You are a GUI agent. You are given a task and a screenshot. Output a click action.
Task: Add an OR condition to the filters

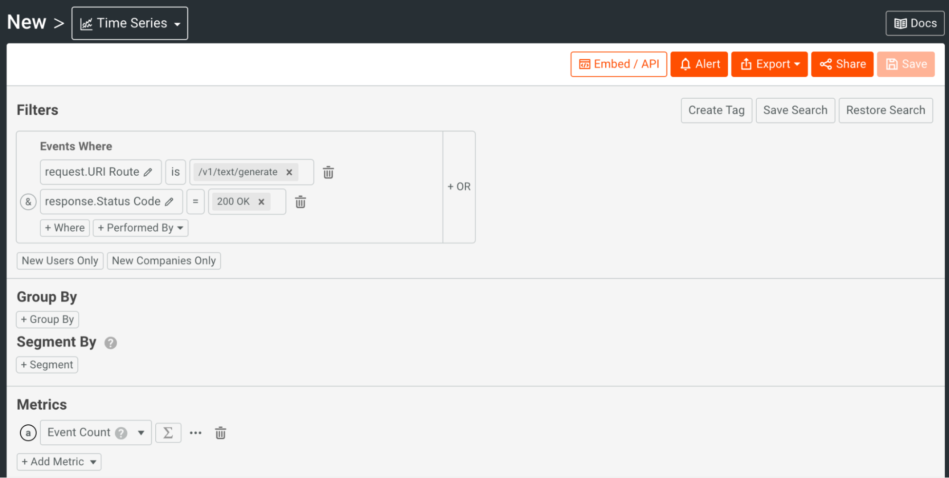pos(459,187)
